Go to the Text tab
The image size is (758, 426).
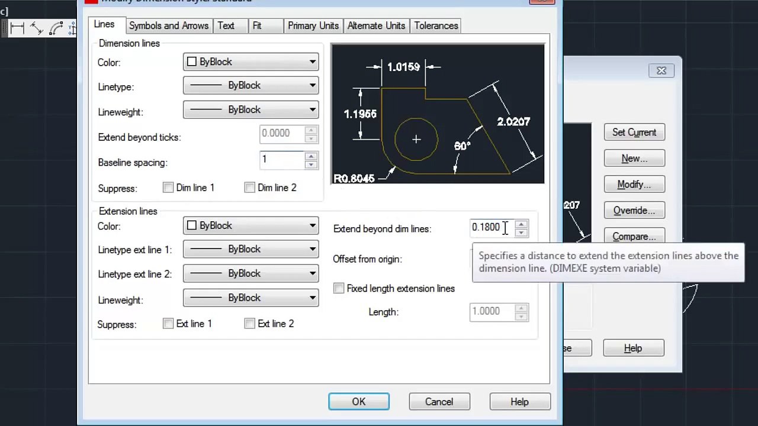coord(226,26)
